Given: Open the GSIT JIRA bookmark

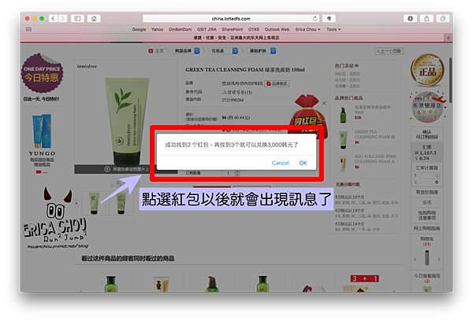Looking at the screenshot, I should click(207, 29).
